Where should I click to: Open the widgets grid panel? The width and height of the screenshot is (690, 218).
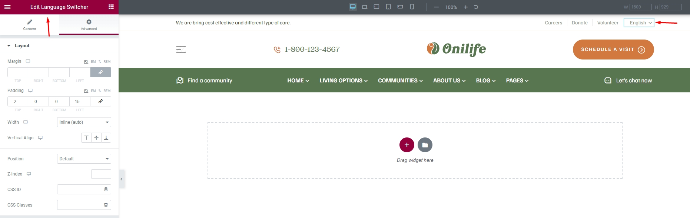click(x=111, y=7)
